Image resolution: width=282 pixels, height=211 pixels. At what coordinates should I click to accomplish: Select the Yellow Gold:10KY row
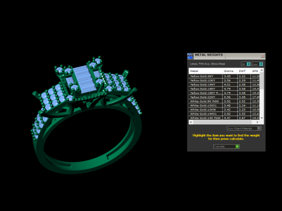coord(224,80)
